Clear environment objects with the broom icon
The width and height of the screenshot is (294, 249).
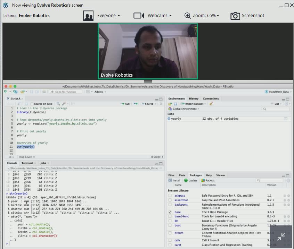pyautogui.click(x=211, y=104)
